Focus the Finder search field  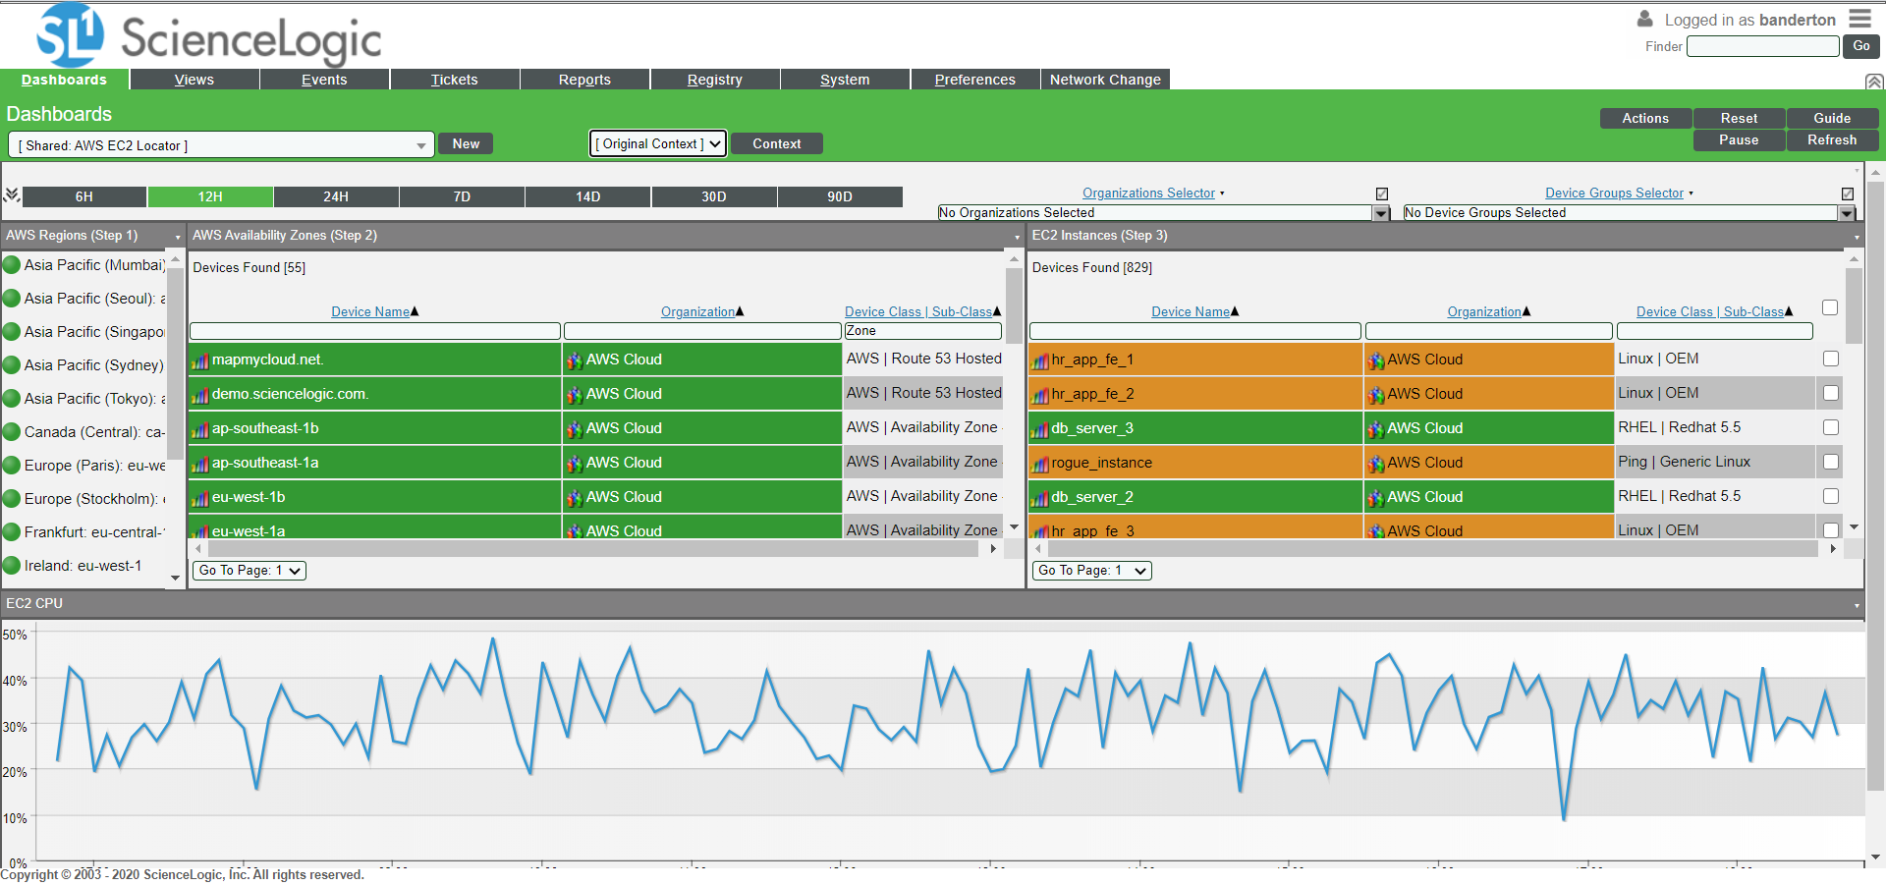pos(1763,46)
